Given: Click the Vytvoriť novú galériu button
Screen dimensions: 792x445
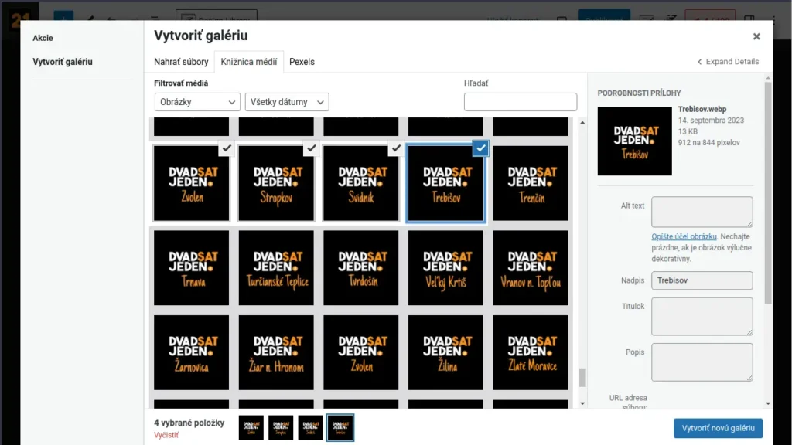Looking at the screenshot, I should [718, 428].
